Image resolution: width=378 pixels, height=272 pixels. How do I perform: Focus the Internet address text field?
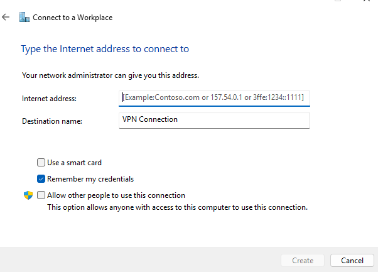(x=214, y=98)
